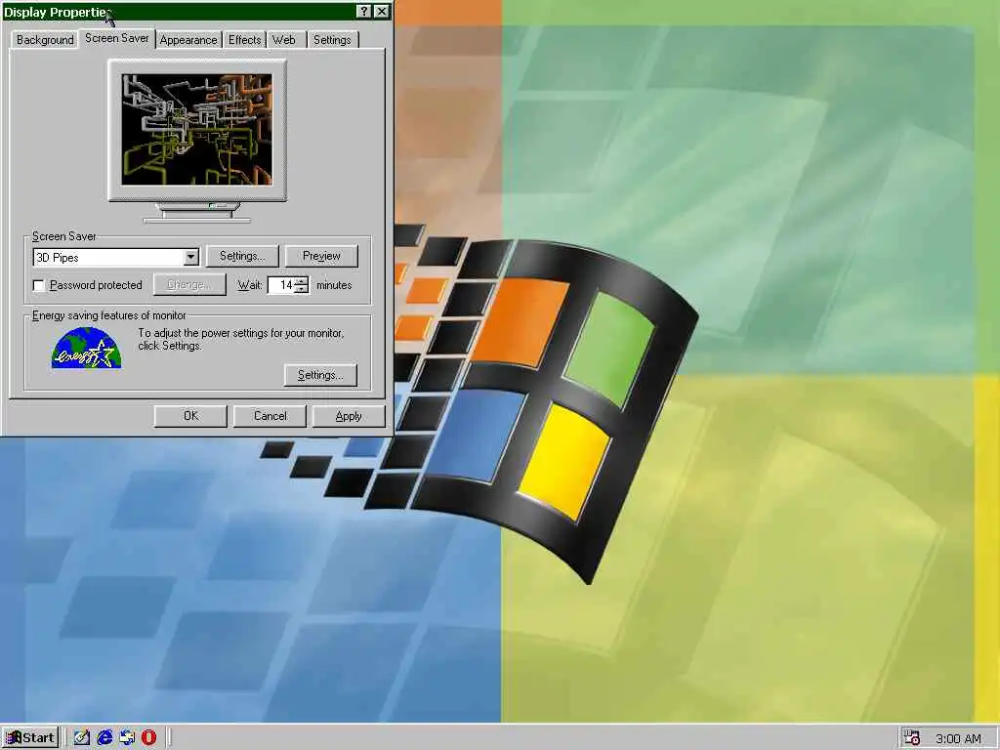The height and width of the screenshot is (750, 1000).
Task: Launch Internet Explorer from Quick Launch
Action: click(x=104, y=738)
